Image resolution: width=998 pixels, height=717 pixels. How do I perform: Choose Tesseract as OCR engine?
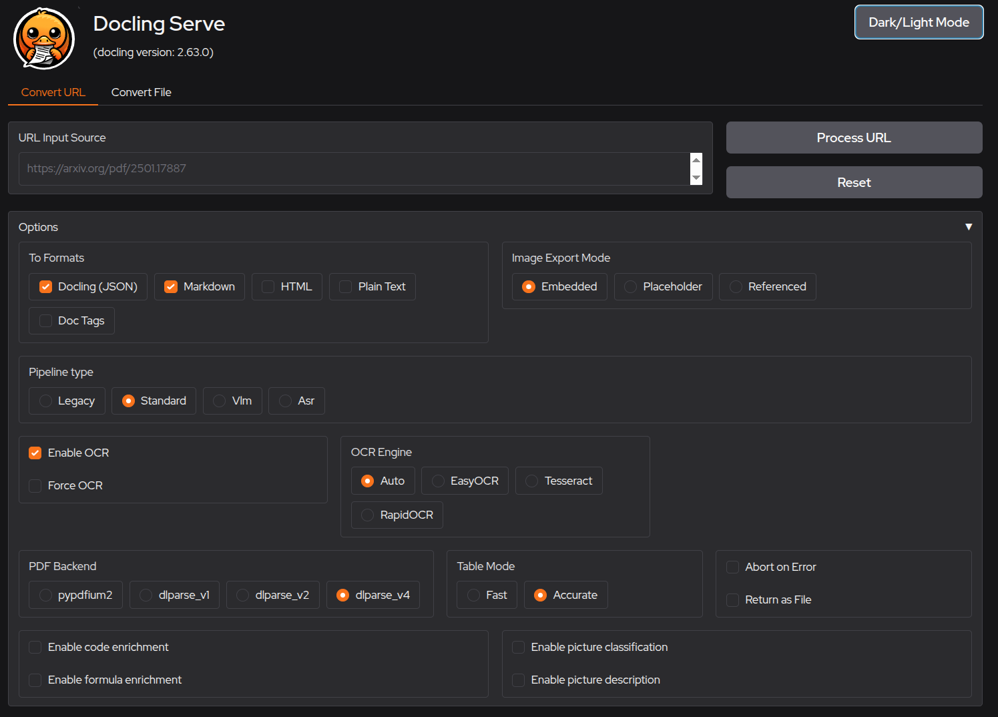pyautogui.click(x=532, y=481)
